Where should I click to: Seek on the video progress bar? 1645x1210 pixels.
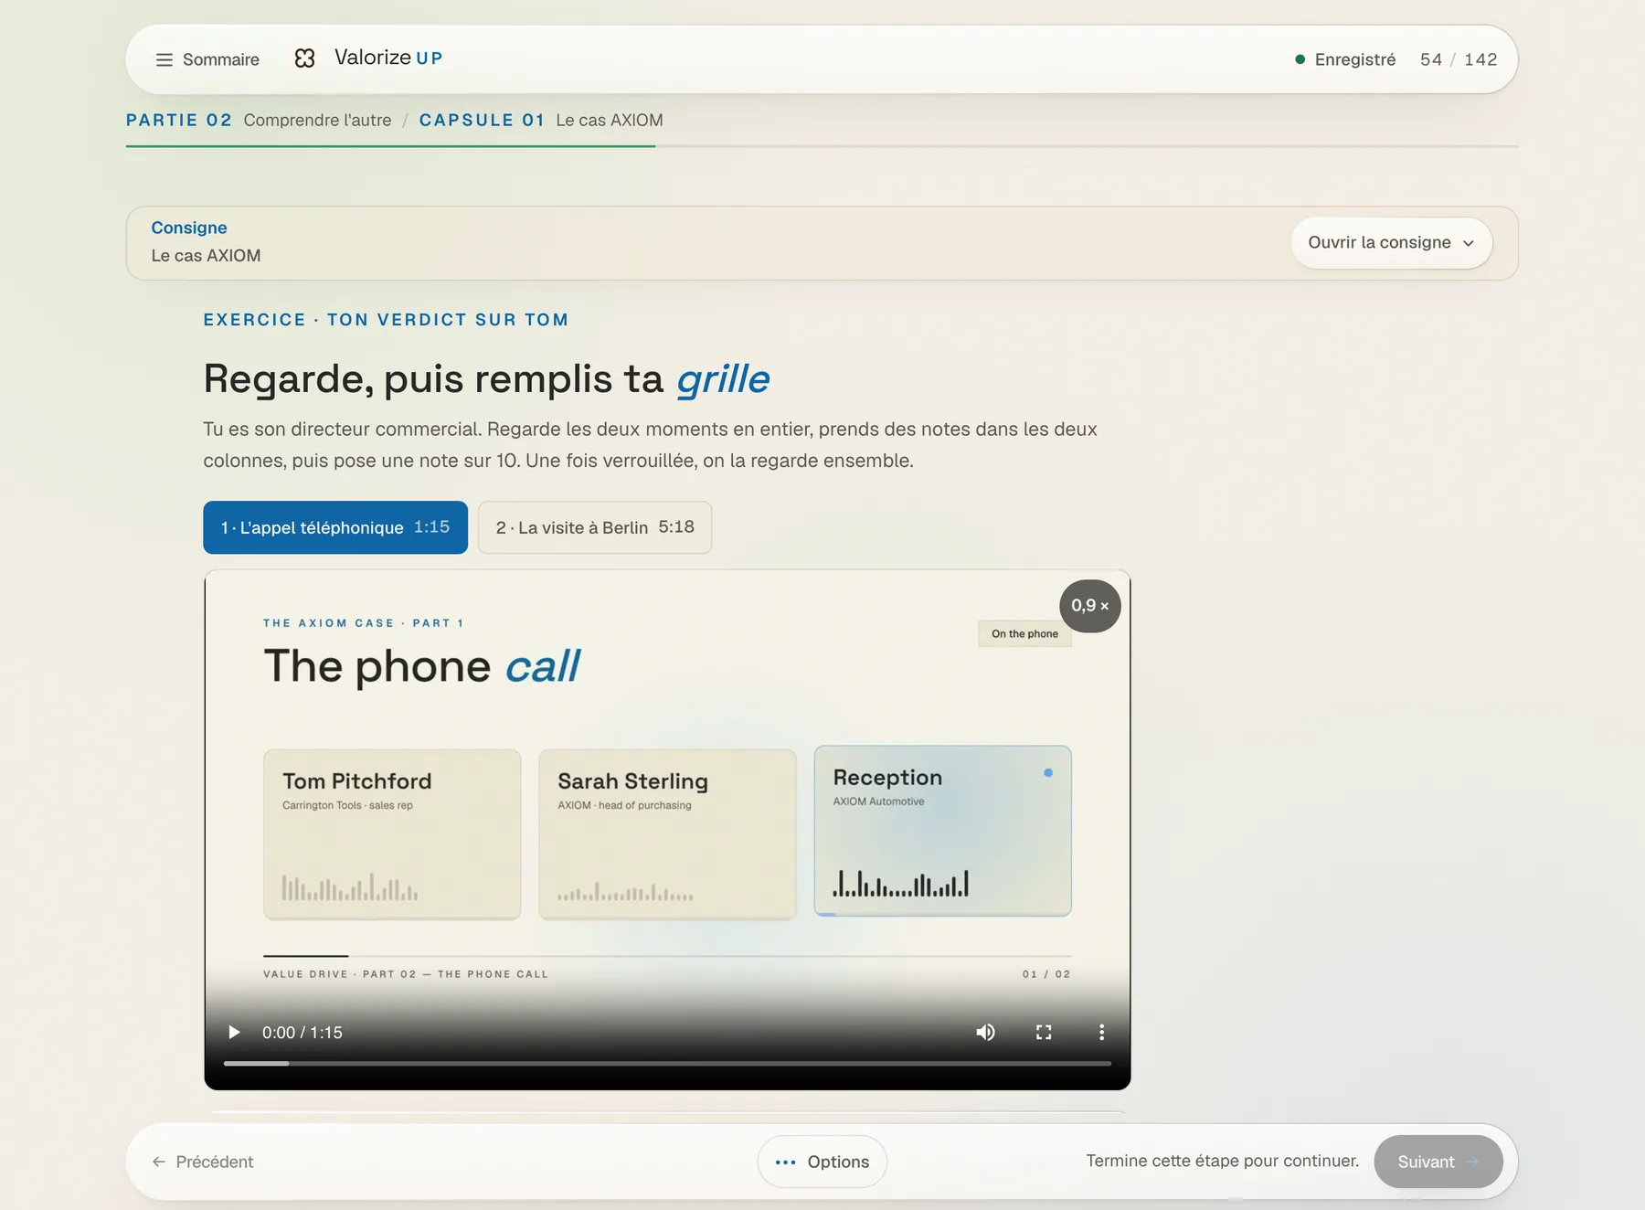click(667, 1064)
